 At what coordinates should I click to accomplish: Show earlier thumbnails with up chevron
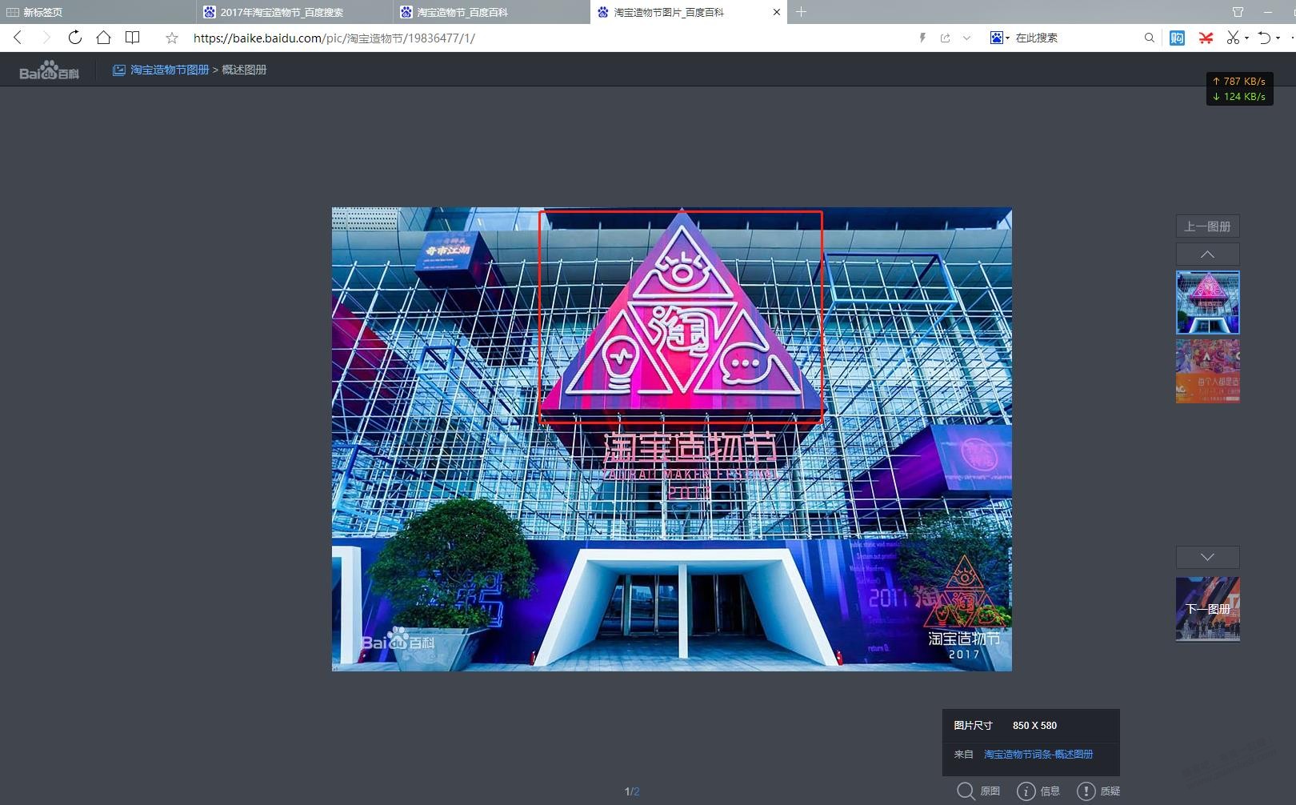(x=1207, y=254)
